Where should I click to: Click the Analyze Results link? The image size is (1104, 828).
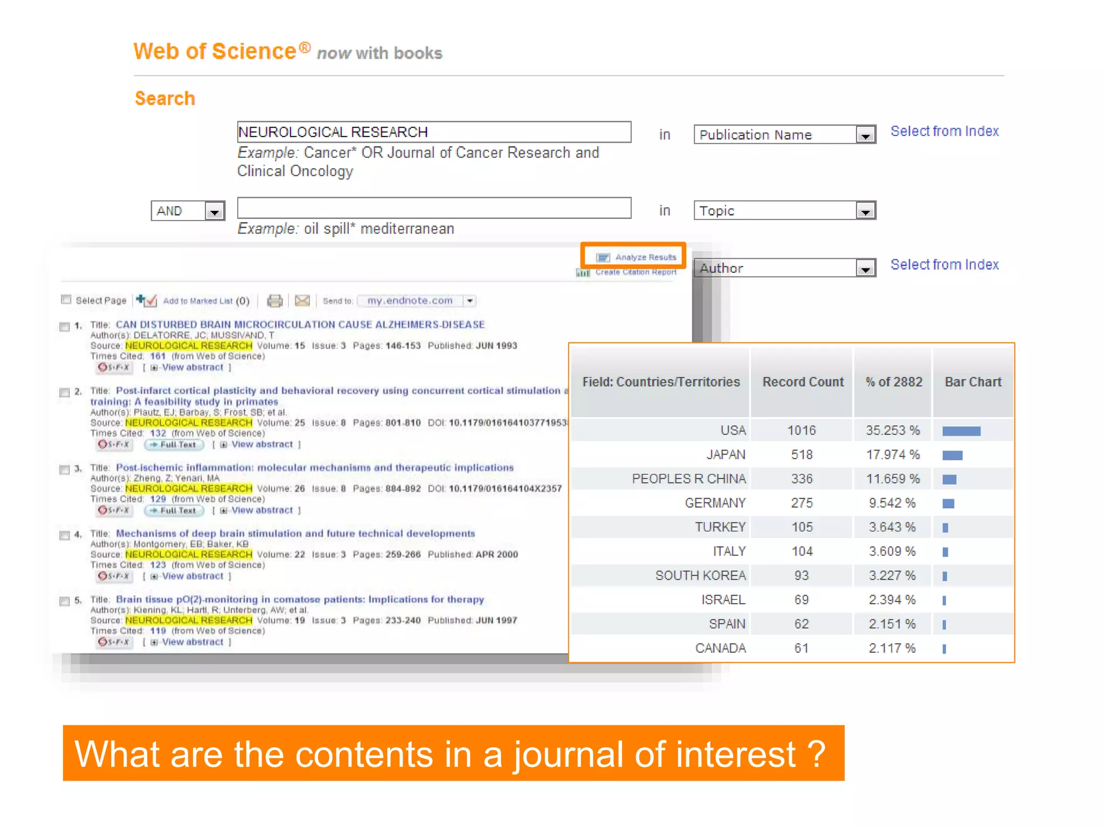coord(645,258)
